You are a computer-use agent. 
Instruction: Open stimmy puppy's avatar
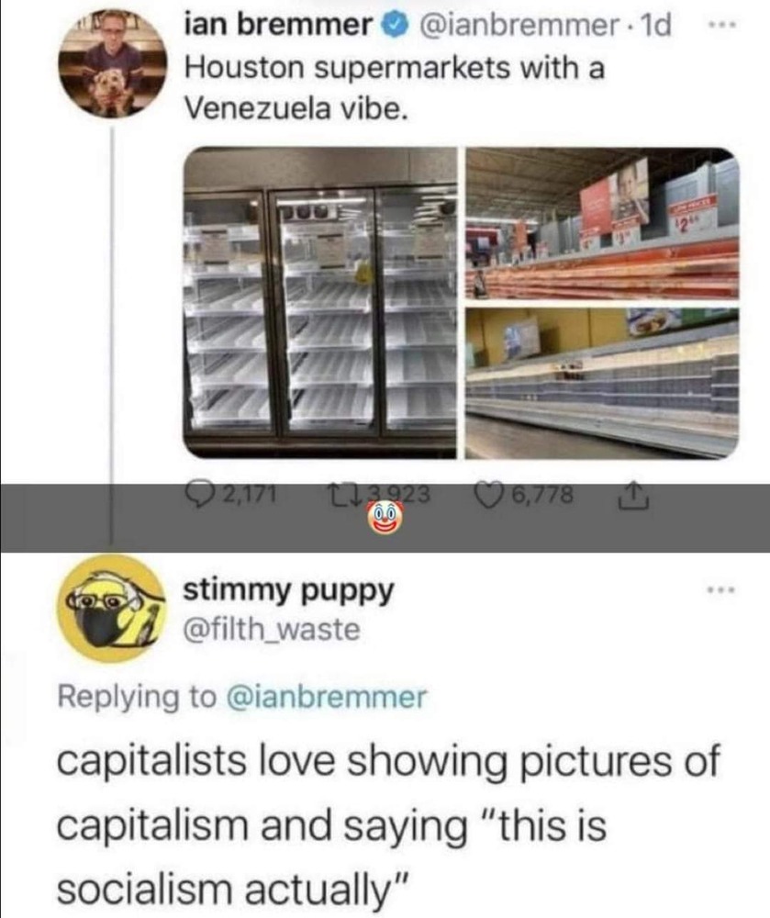tap(111, 608)
